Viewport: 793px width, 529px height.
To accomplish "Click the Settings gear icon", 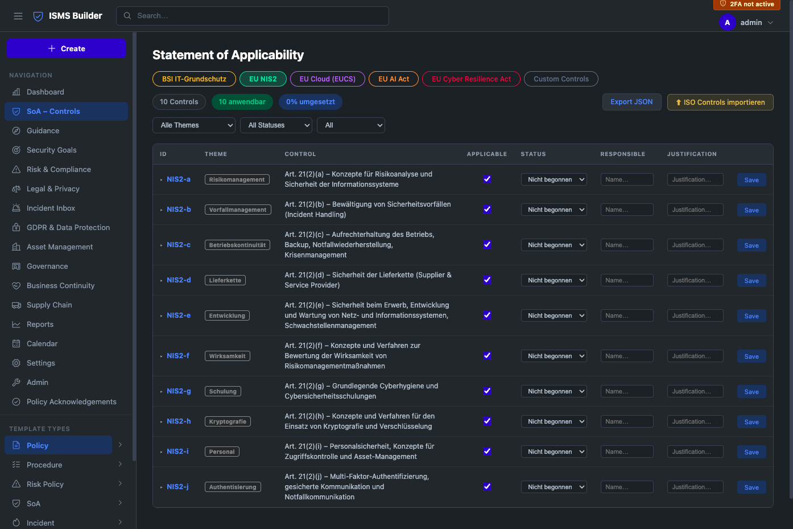I will tap(16, 363).
